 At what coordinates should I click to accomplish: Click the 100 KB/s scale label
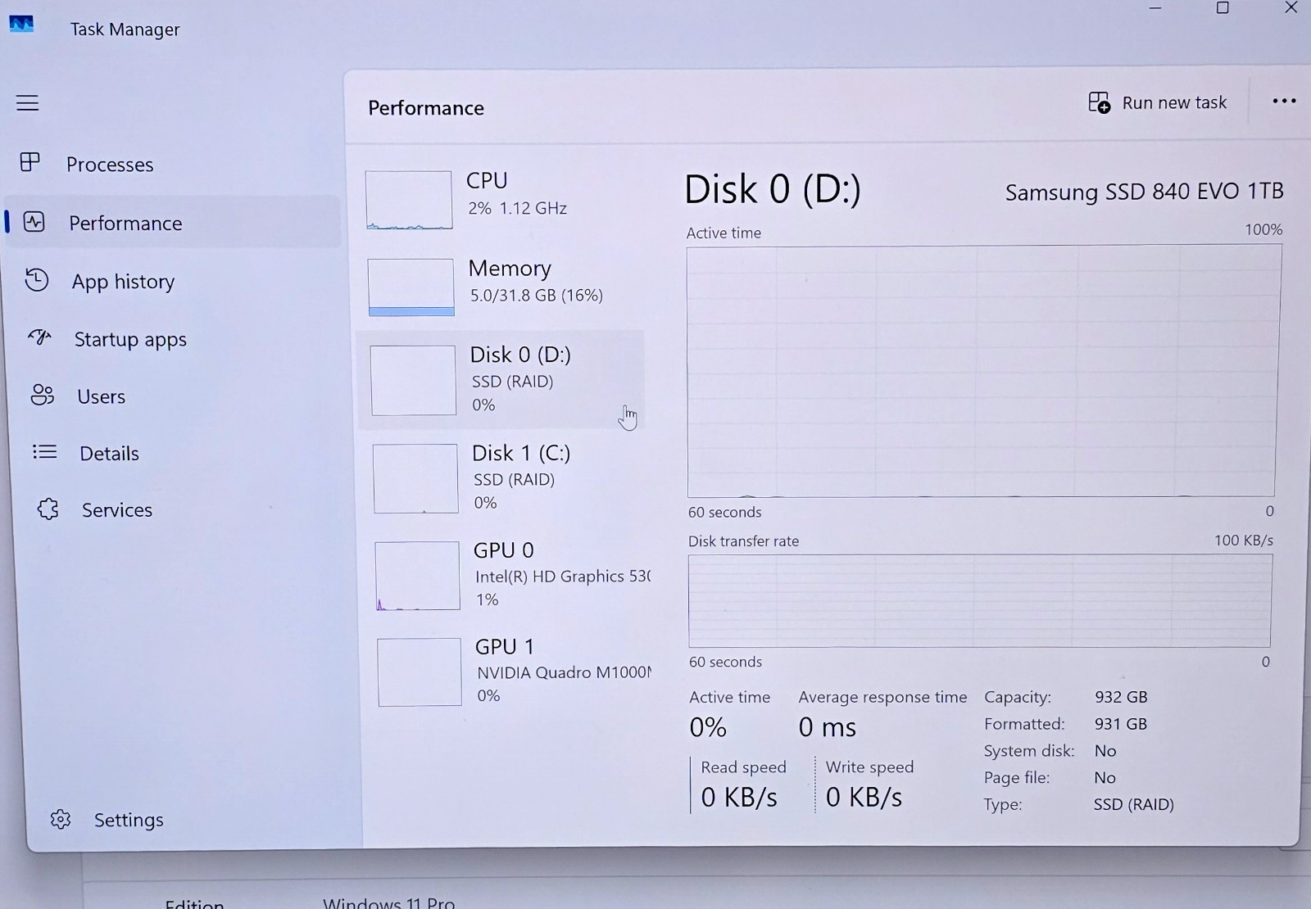1244,540
